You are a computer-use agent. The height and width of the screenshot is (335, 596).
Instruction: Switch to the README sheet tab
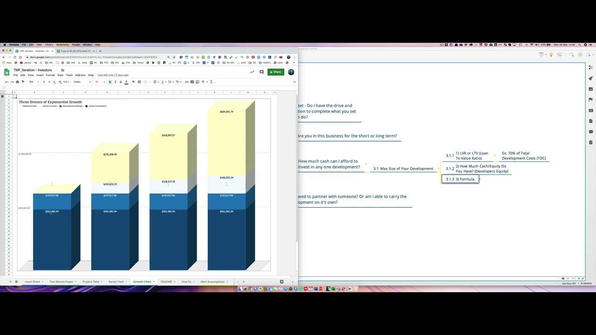coord(168,281)
